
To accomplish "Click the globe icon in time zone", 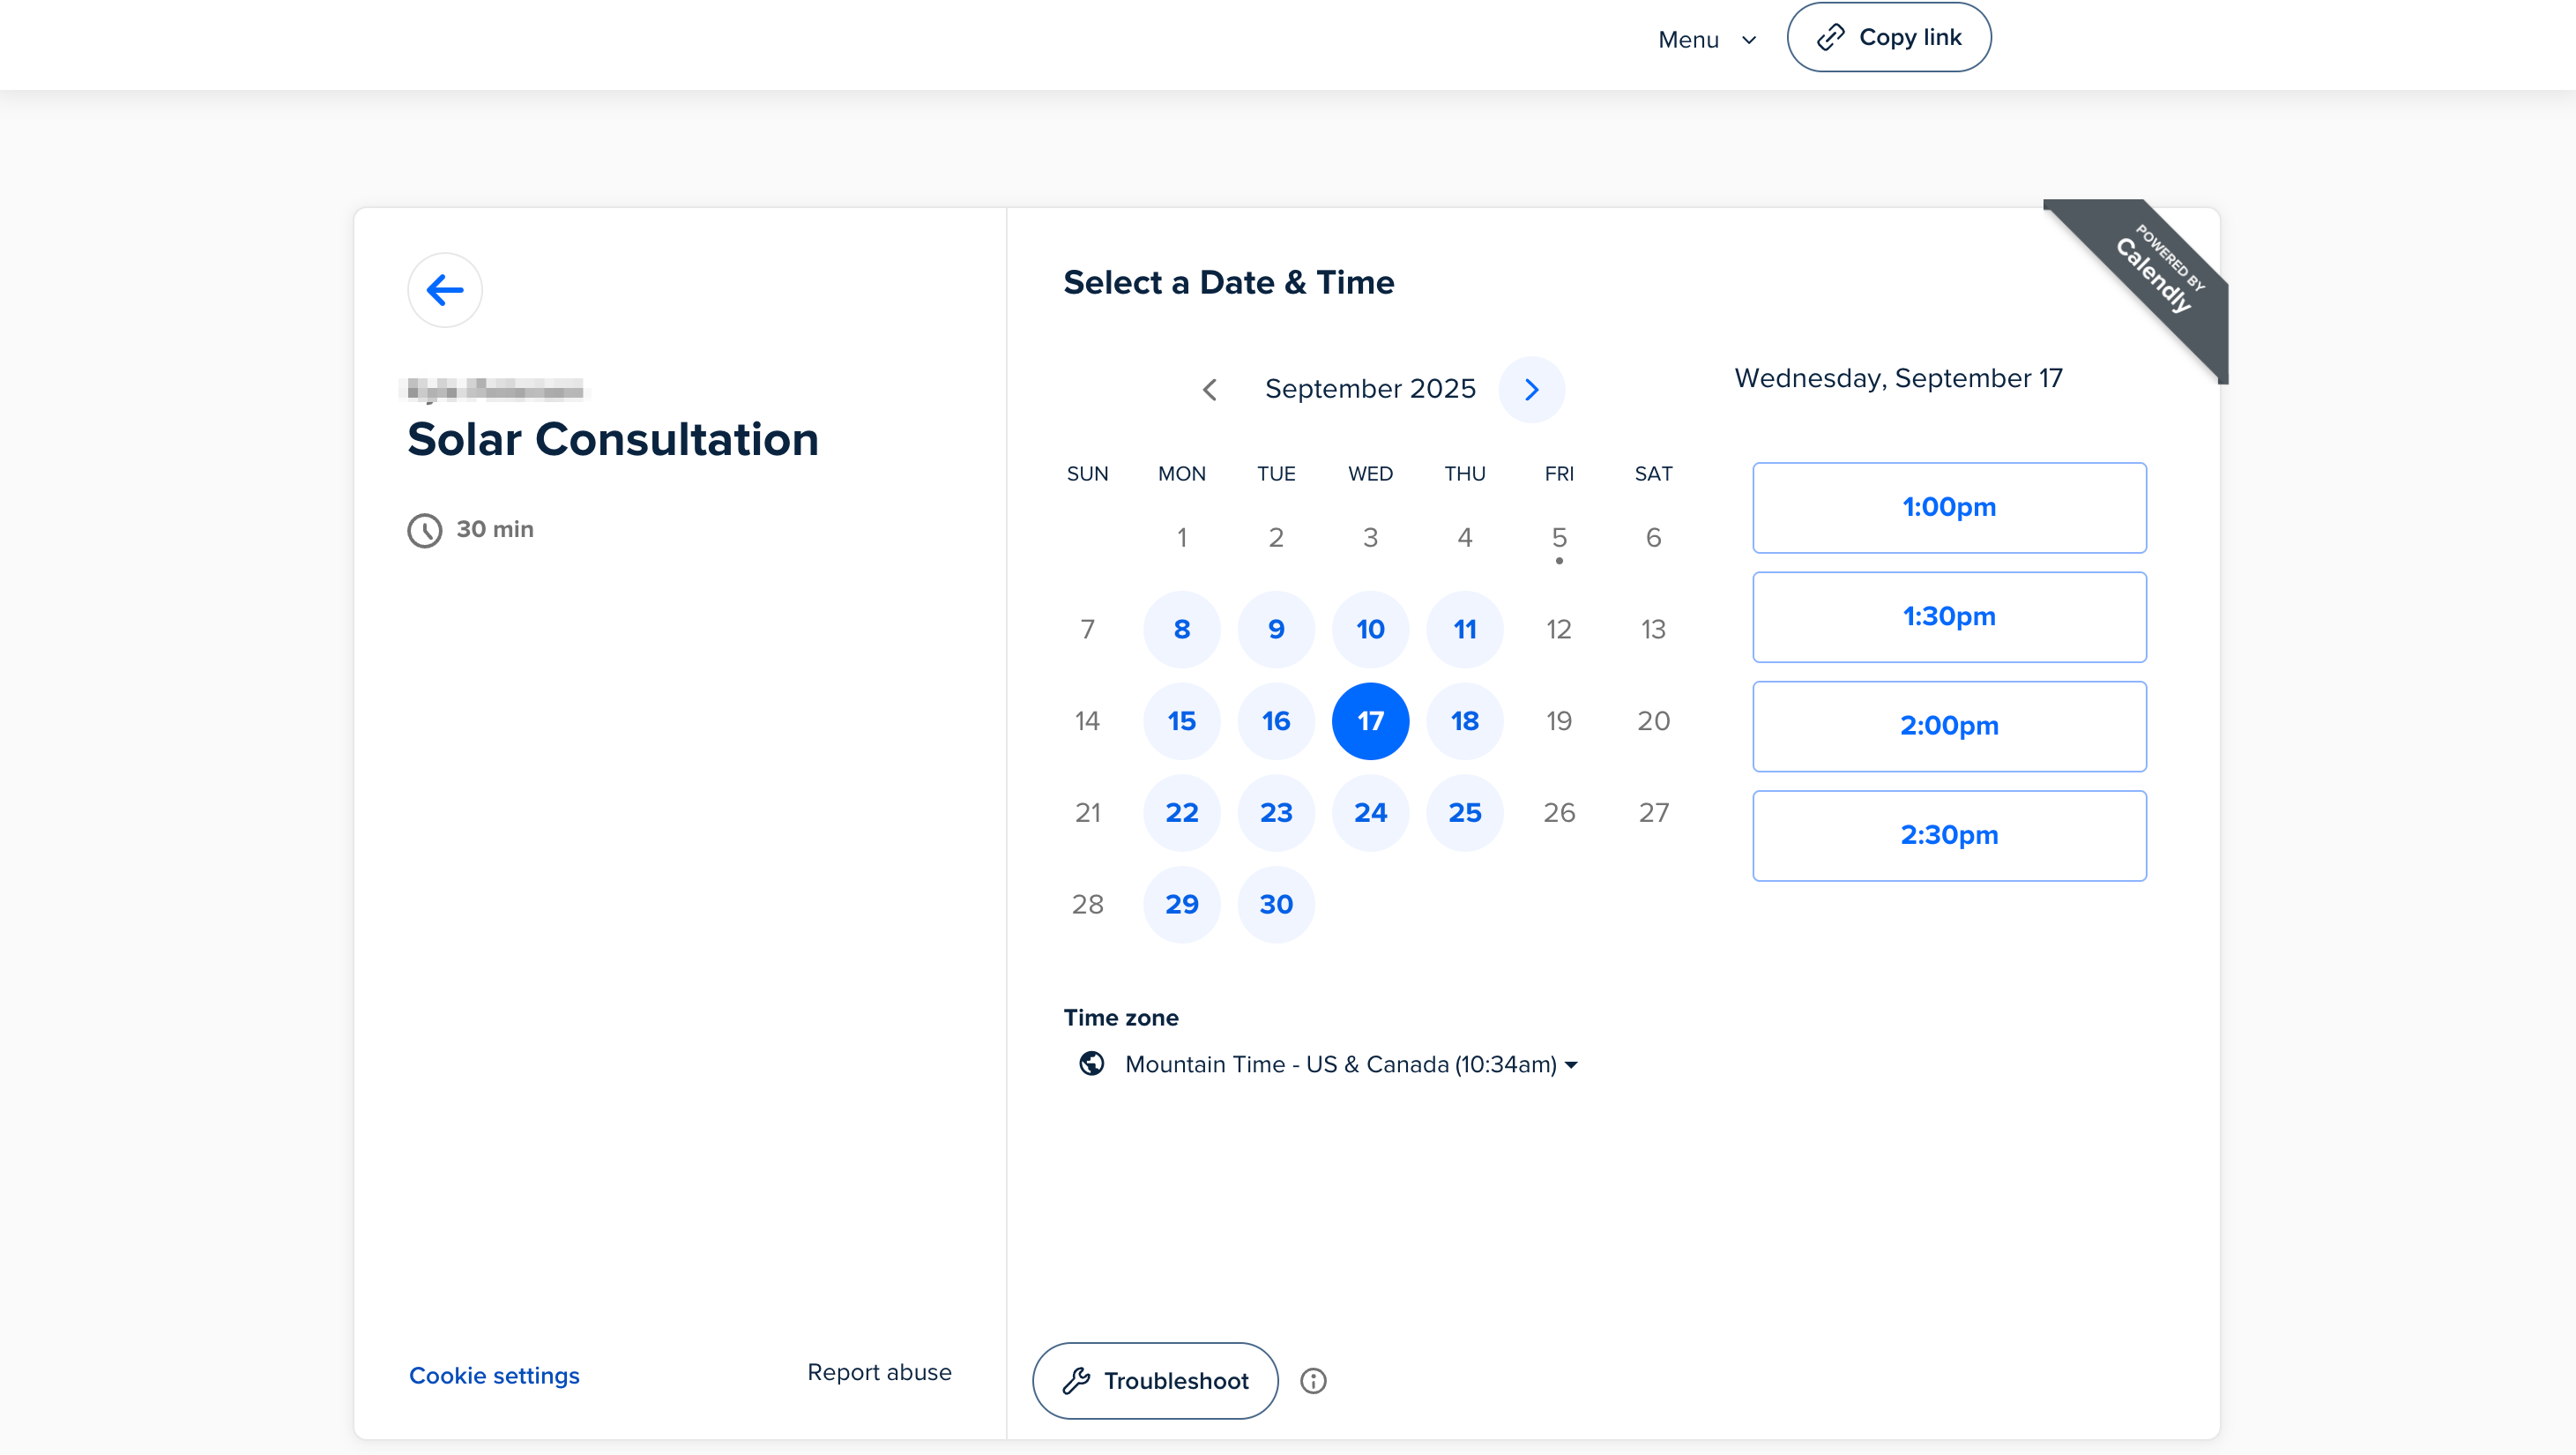I will point(1092,1063).
